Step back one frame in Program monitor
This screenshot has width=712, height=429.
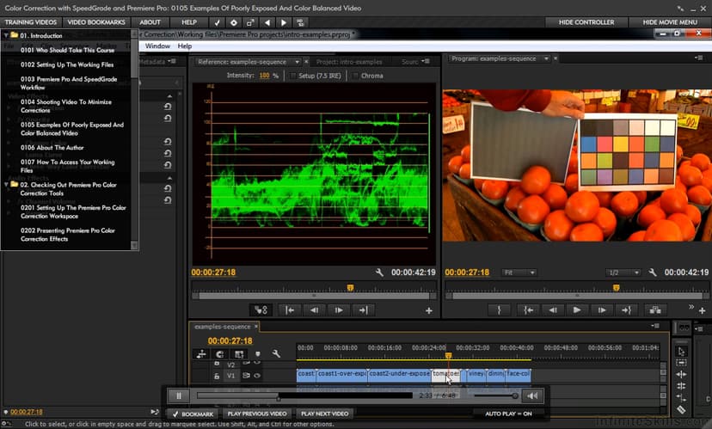coord(553,310)
